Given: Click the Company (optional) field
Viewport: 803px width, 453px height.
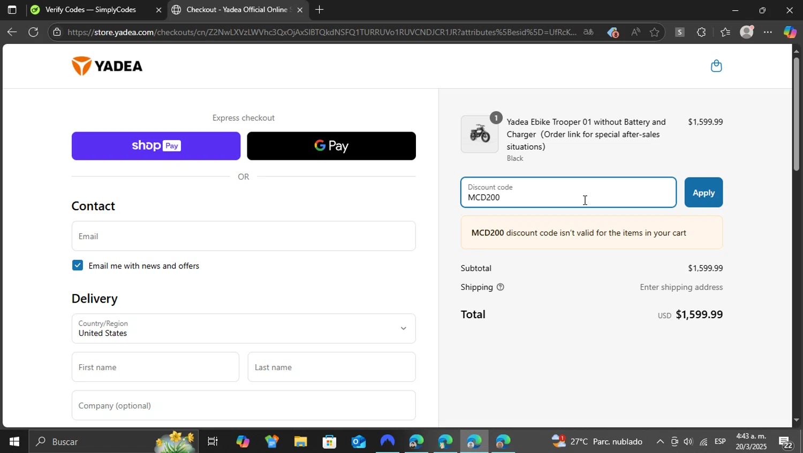Looking at the screenshot, I should 244,405.
